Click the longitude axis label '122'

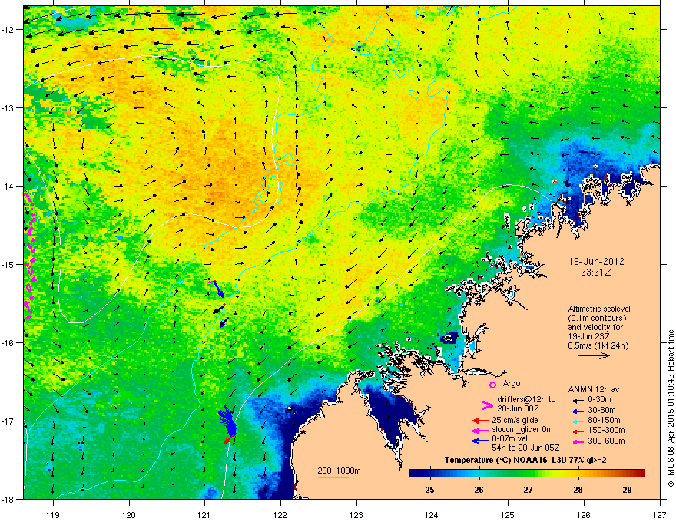tap(280, 514)
